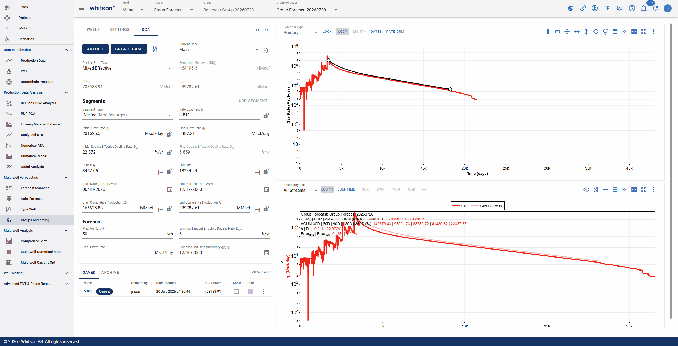Check the Show box for Main case
Screen dimensions: 678x346
[236, 292]
